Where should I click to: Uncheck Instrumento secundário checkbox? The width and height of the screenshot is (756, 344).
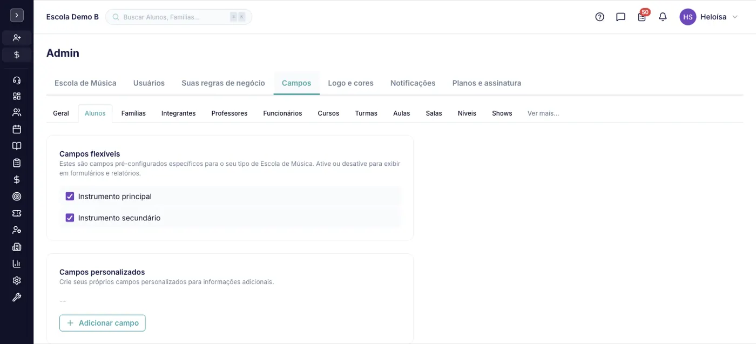click(x=70, y=218)
